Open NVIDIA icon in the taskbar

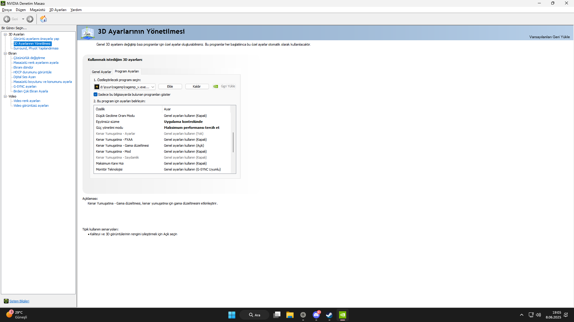[343, 315]
